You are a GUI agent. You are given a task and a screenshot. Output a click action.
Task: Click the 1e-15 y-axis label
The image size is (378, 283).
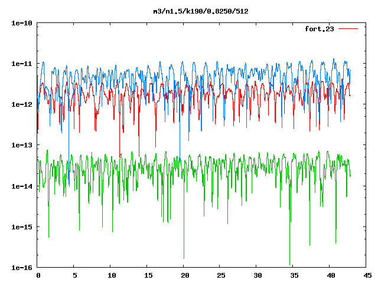tap(22, 227)
